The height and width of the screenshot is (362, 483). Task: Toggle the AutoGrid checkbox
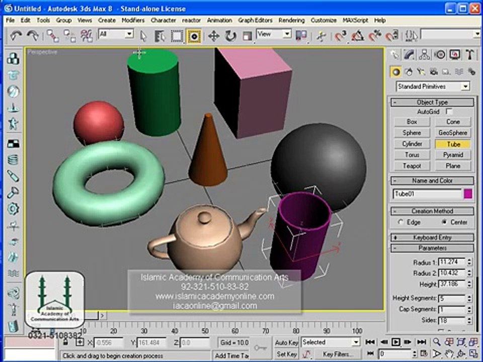(449, 112)
